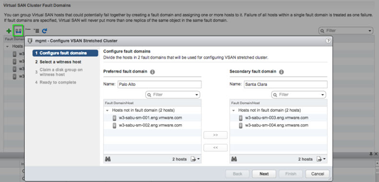Viewport: 379px width, 182px height.
Task: Click Fault Domain/Host column header in secondary list
Action: 278,103
